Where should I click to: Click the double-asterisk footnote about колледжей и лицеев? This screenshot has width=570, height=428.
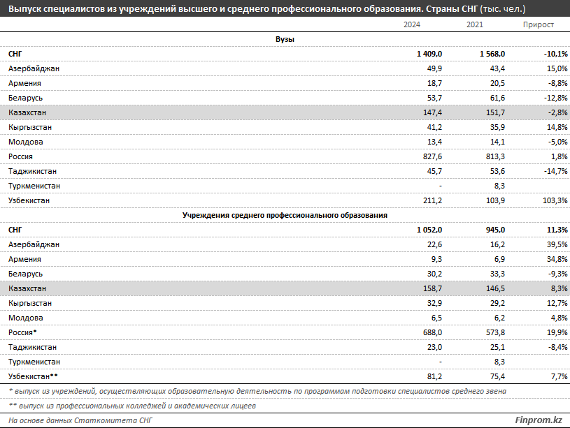point(132,406)
